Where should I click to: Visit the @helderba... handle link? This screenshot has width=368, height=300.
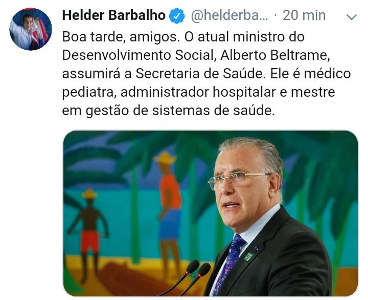click(x=229, y=15)
